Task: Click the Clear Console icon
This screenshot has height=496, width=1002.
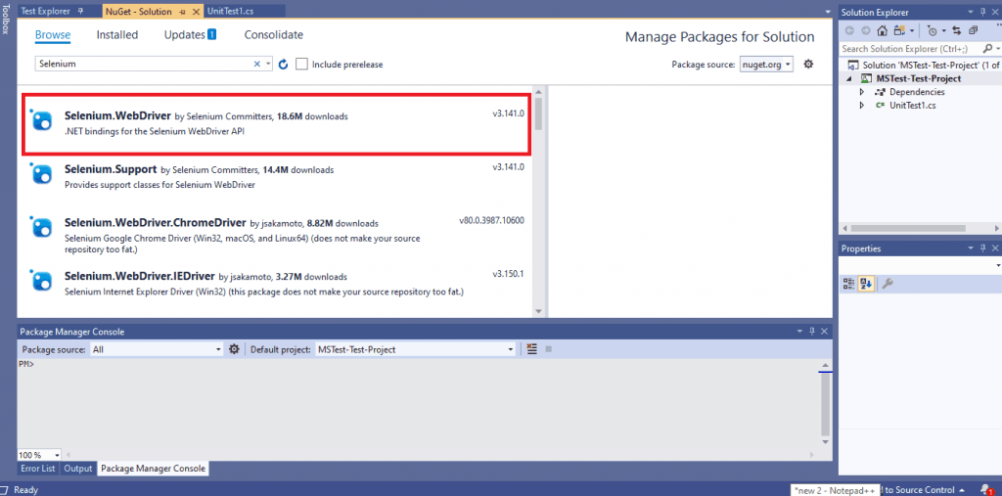Action: pyautogui.click(x=531, y=349)
